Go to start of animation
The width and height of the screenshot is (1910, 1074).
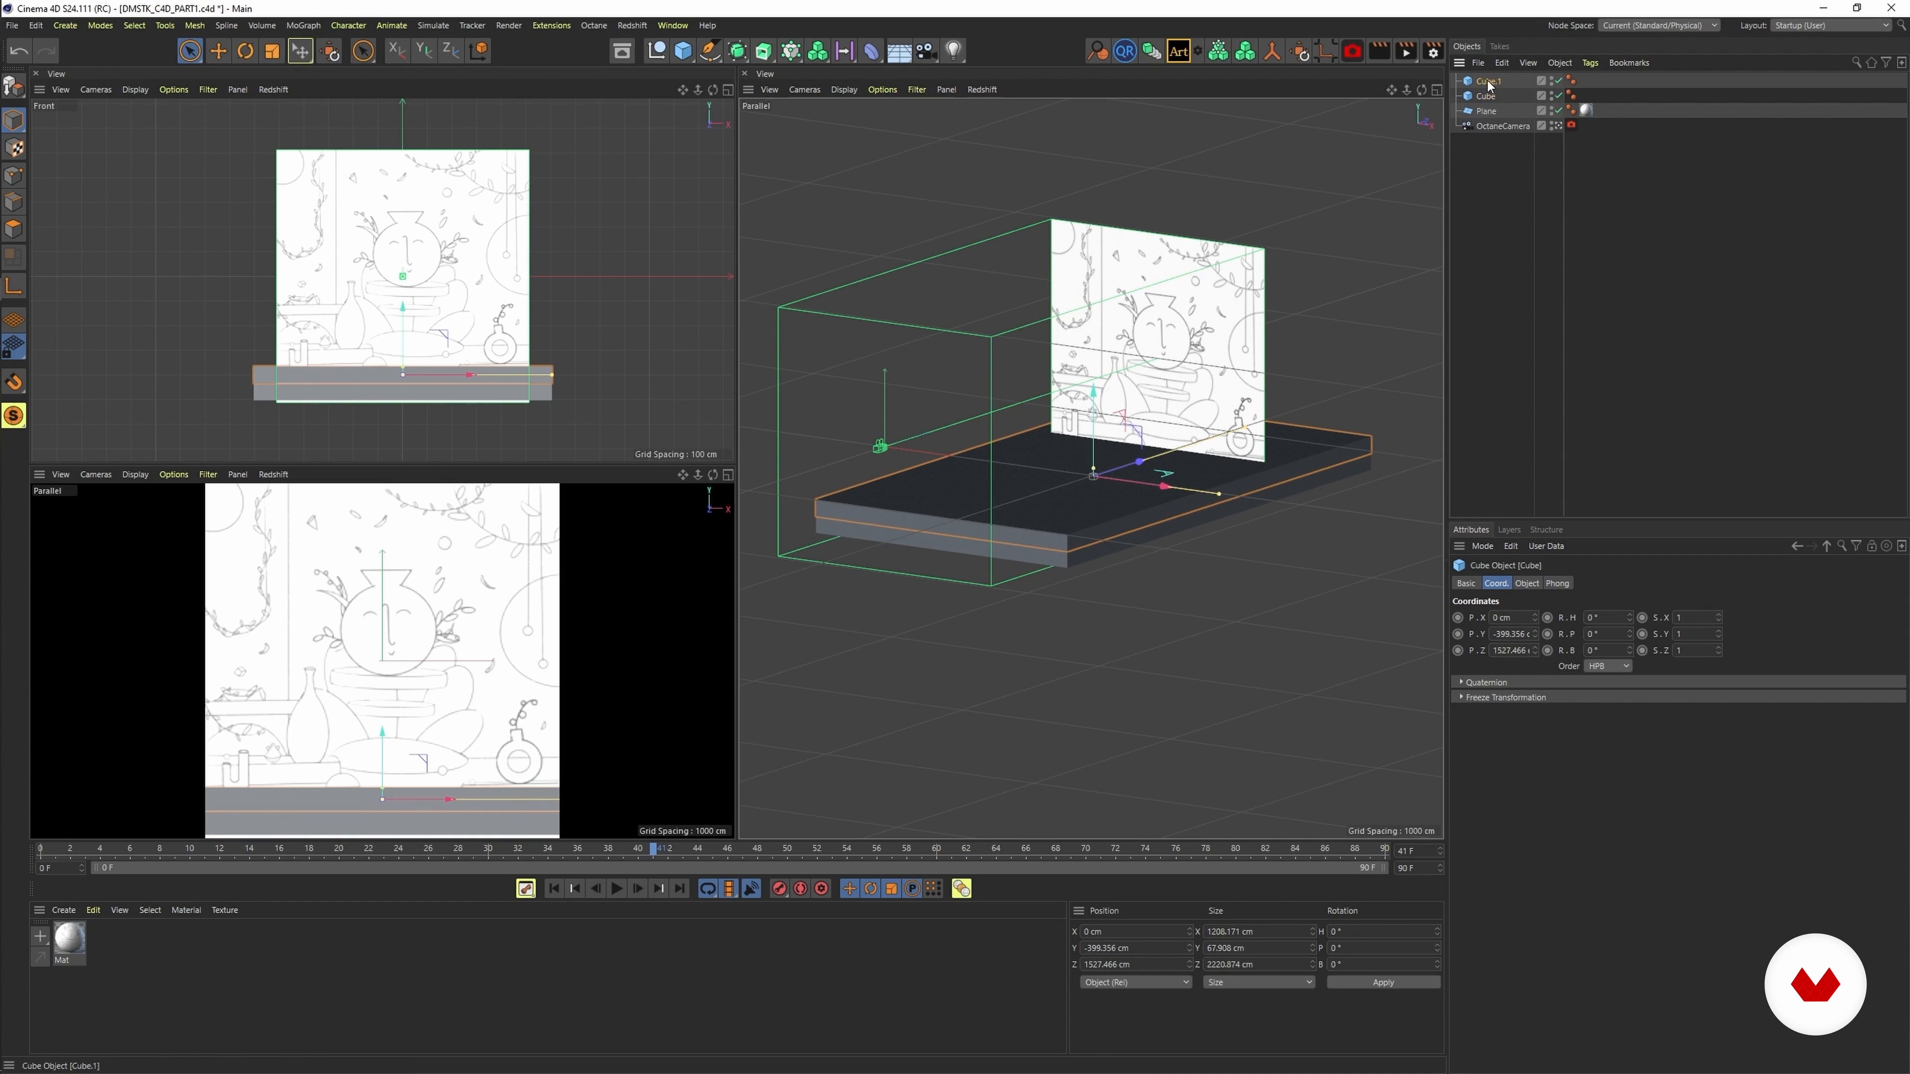coord(554,889)
